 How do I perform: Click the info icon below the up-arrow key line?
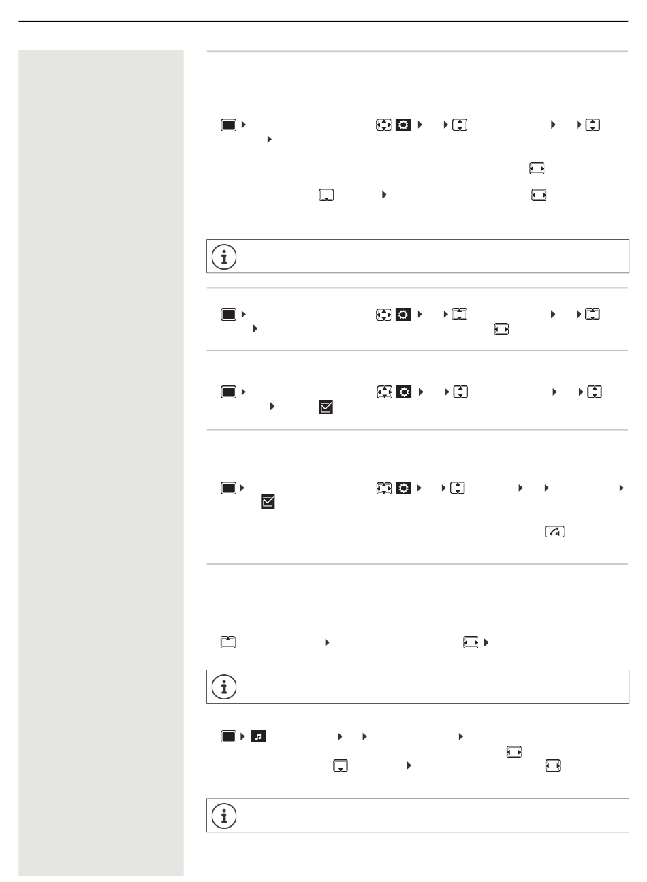(223, 687)
